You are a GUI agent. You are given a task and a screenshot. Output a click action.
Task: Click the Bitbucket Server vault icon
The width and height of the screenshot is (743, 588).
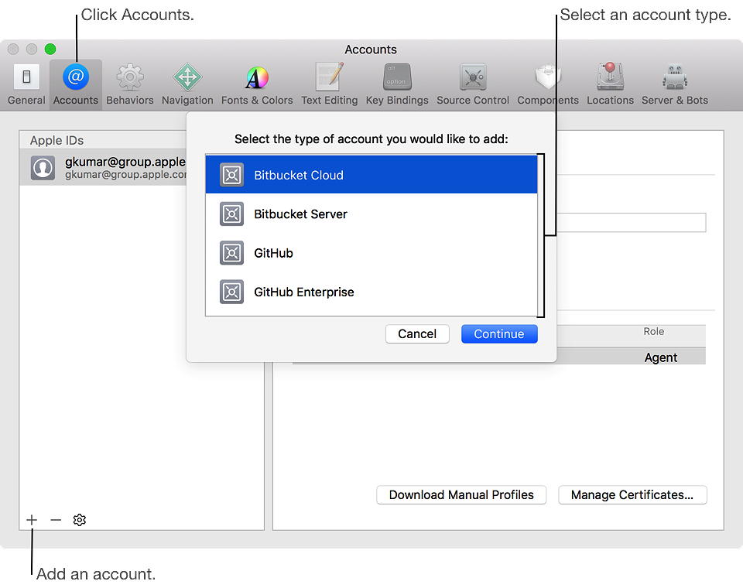(x=231, y=214)
